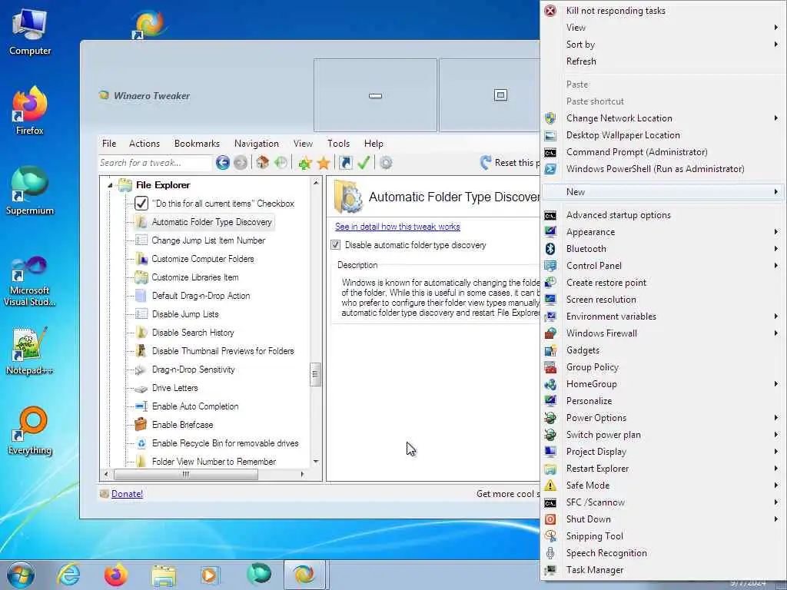The width and height of the screenshot is (787, 590).
Task: Open the Tools menu
Action: [x=338, y=144]
